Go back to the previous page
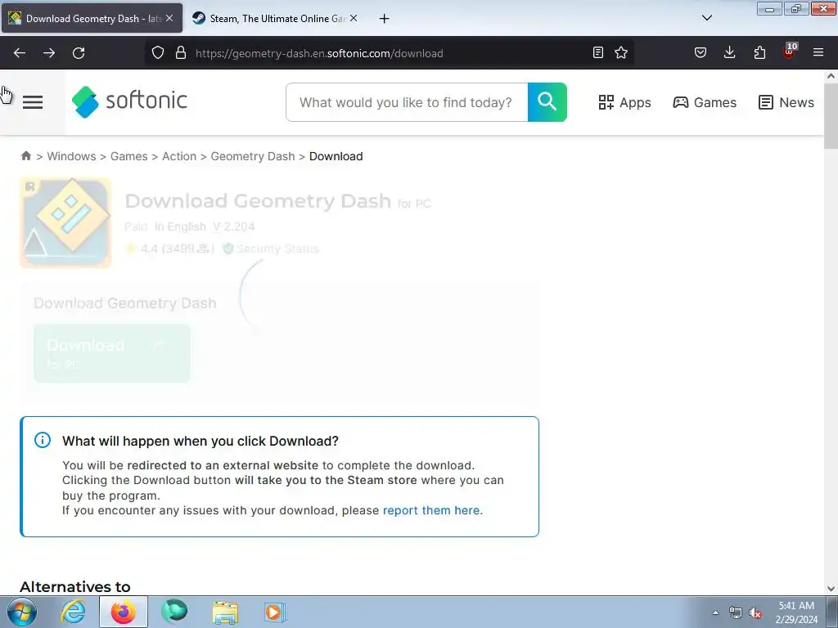 (x=20, y=53)
